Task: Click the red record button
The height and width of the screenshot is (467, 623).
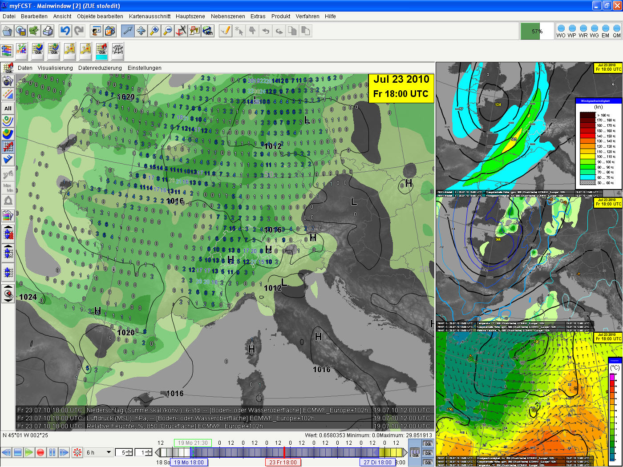Action: pyautogui.click(x=40, y=452)
